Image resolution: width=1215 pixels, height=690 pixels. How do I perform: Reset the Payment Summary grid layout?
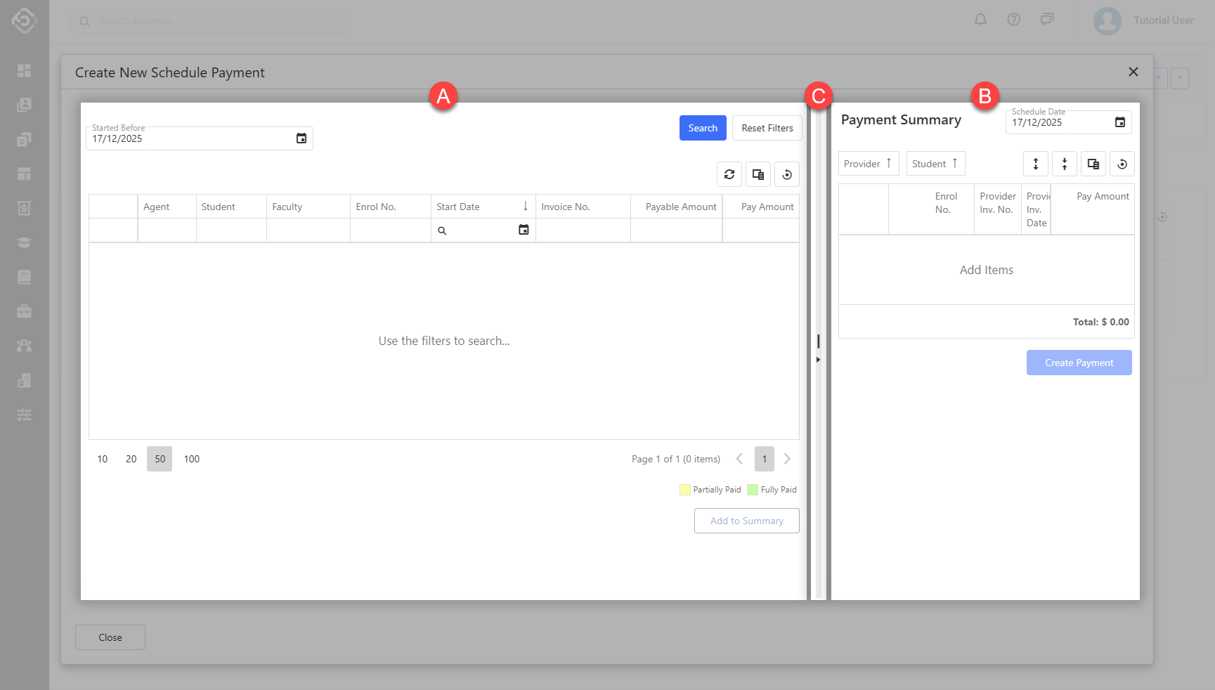(x=1122, y=164)
